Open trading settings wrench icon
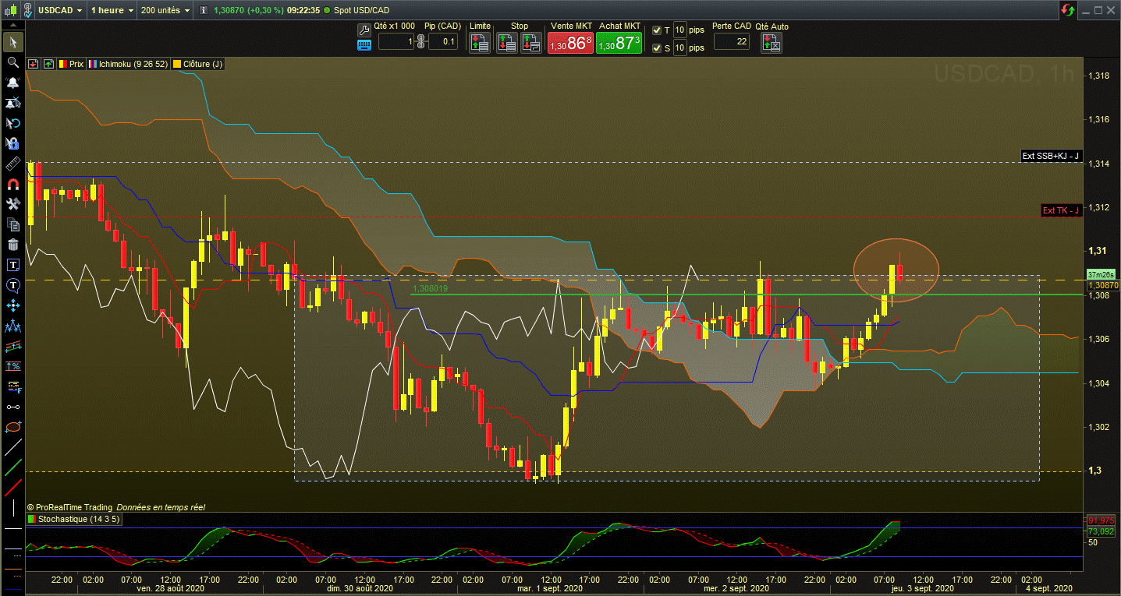The image size is (1121, 596). point(364,30)
